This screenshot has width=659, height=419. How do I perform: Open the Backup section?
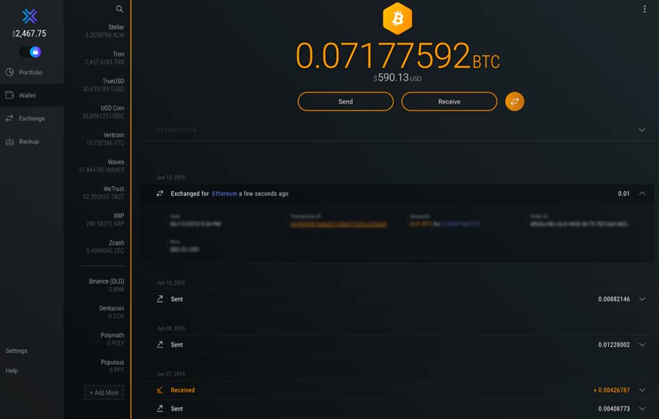32,141
